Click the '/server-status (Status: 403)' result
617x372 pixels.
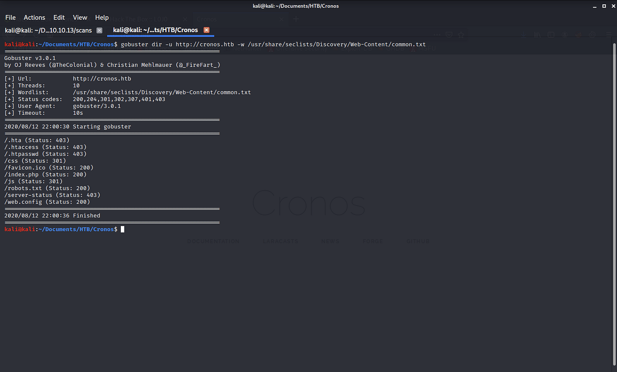click(x=52, y=195)
